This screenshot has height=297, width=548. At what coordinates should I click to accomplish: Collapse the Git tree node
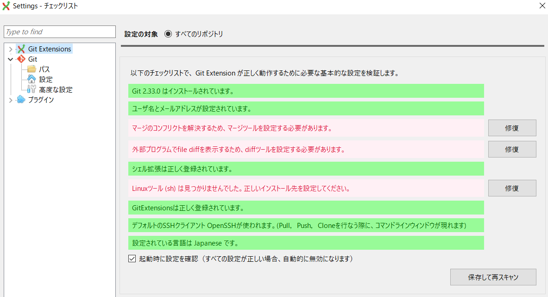[10, 59]
